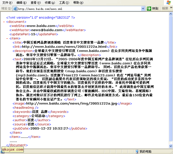The height and width of the screenshot is (154, 173).
Task: Open the 文件(F) menu
Action: pyautogui.click(x=7, y=2)
